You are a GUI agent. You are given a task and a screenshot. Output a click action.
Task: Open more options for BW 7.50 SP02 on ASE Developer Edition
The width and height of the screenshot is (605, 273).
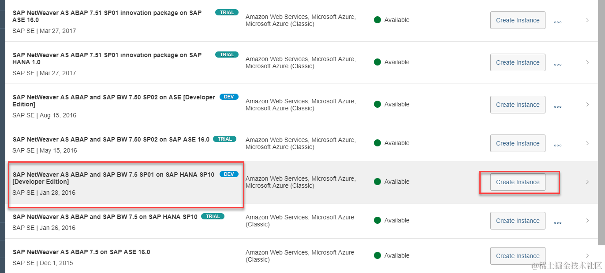[x=557, y=106]
